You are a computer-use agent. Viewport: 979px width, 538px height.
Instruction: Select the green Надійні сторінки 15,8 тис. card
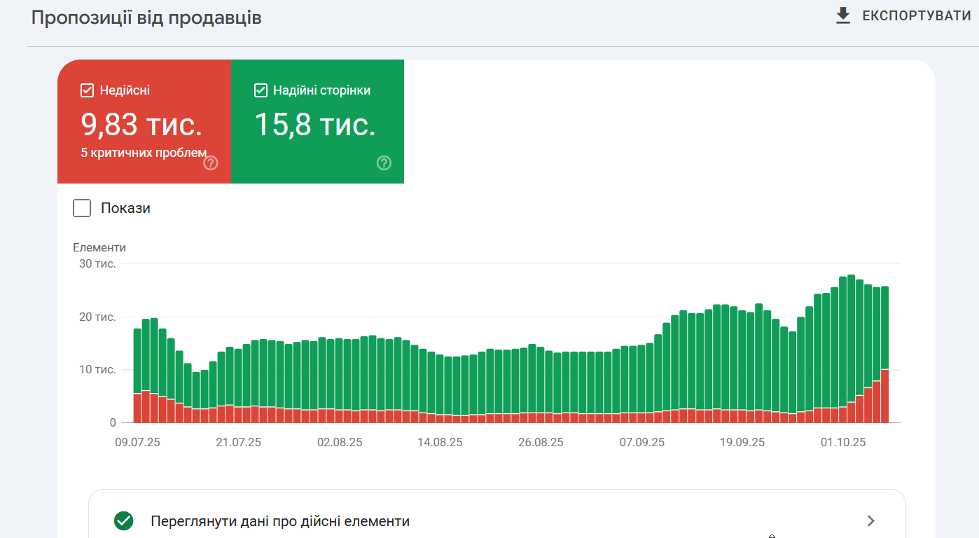pyautogui.click(x=317, y=121)
